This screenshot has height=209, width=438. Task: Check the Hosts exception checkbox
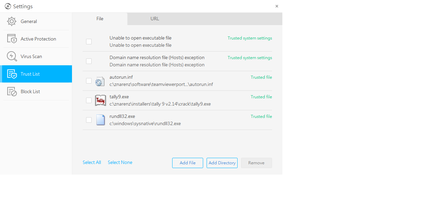(89, 61)
